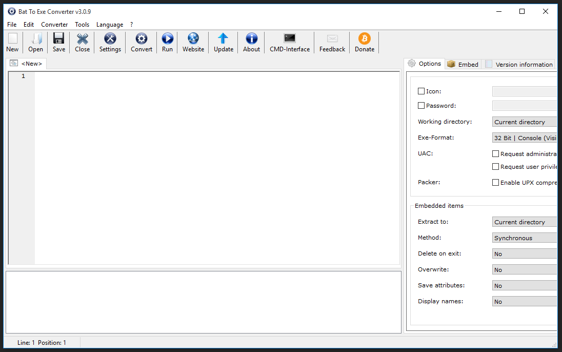Open the Method dropdown showing Synchronous
This screenshot has width=562, height=352.
[524, 238]
